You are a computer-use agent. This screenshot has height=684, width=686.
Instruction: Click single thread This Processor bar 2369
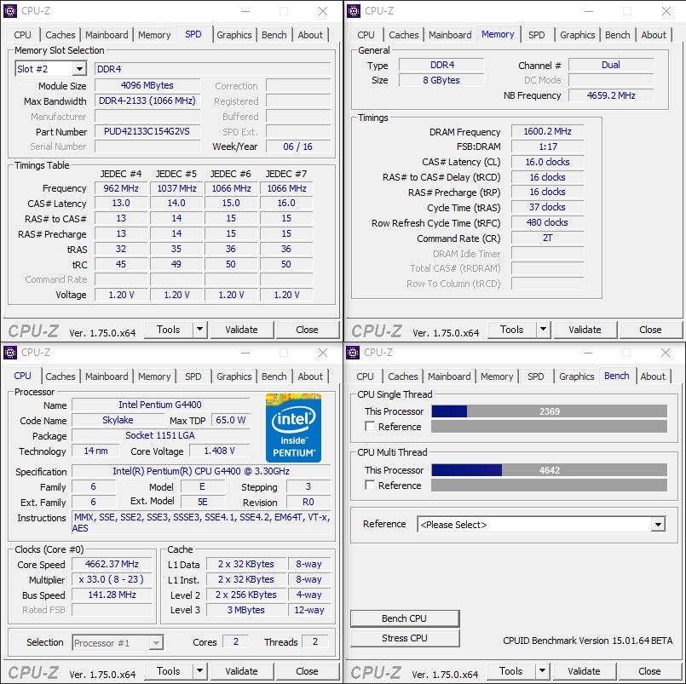point(549,411)
